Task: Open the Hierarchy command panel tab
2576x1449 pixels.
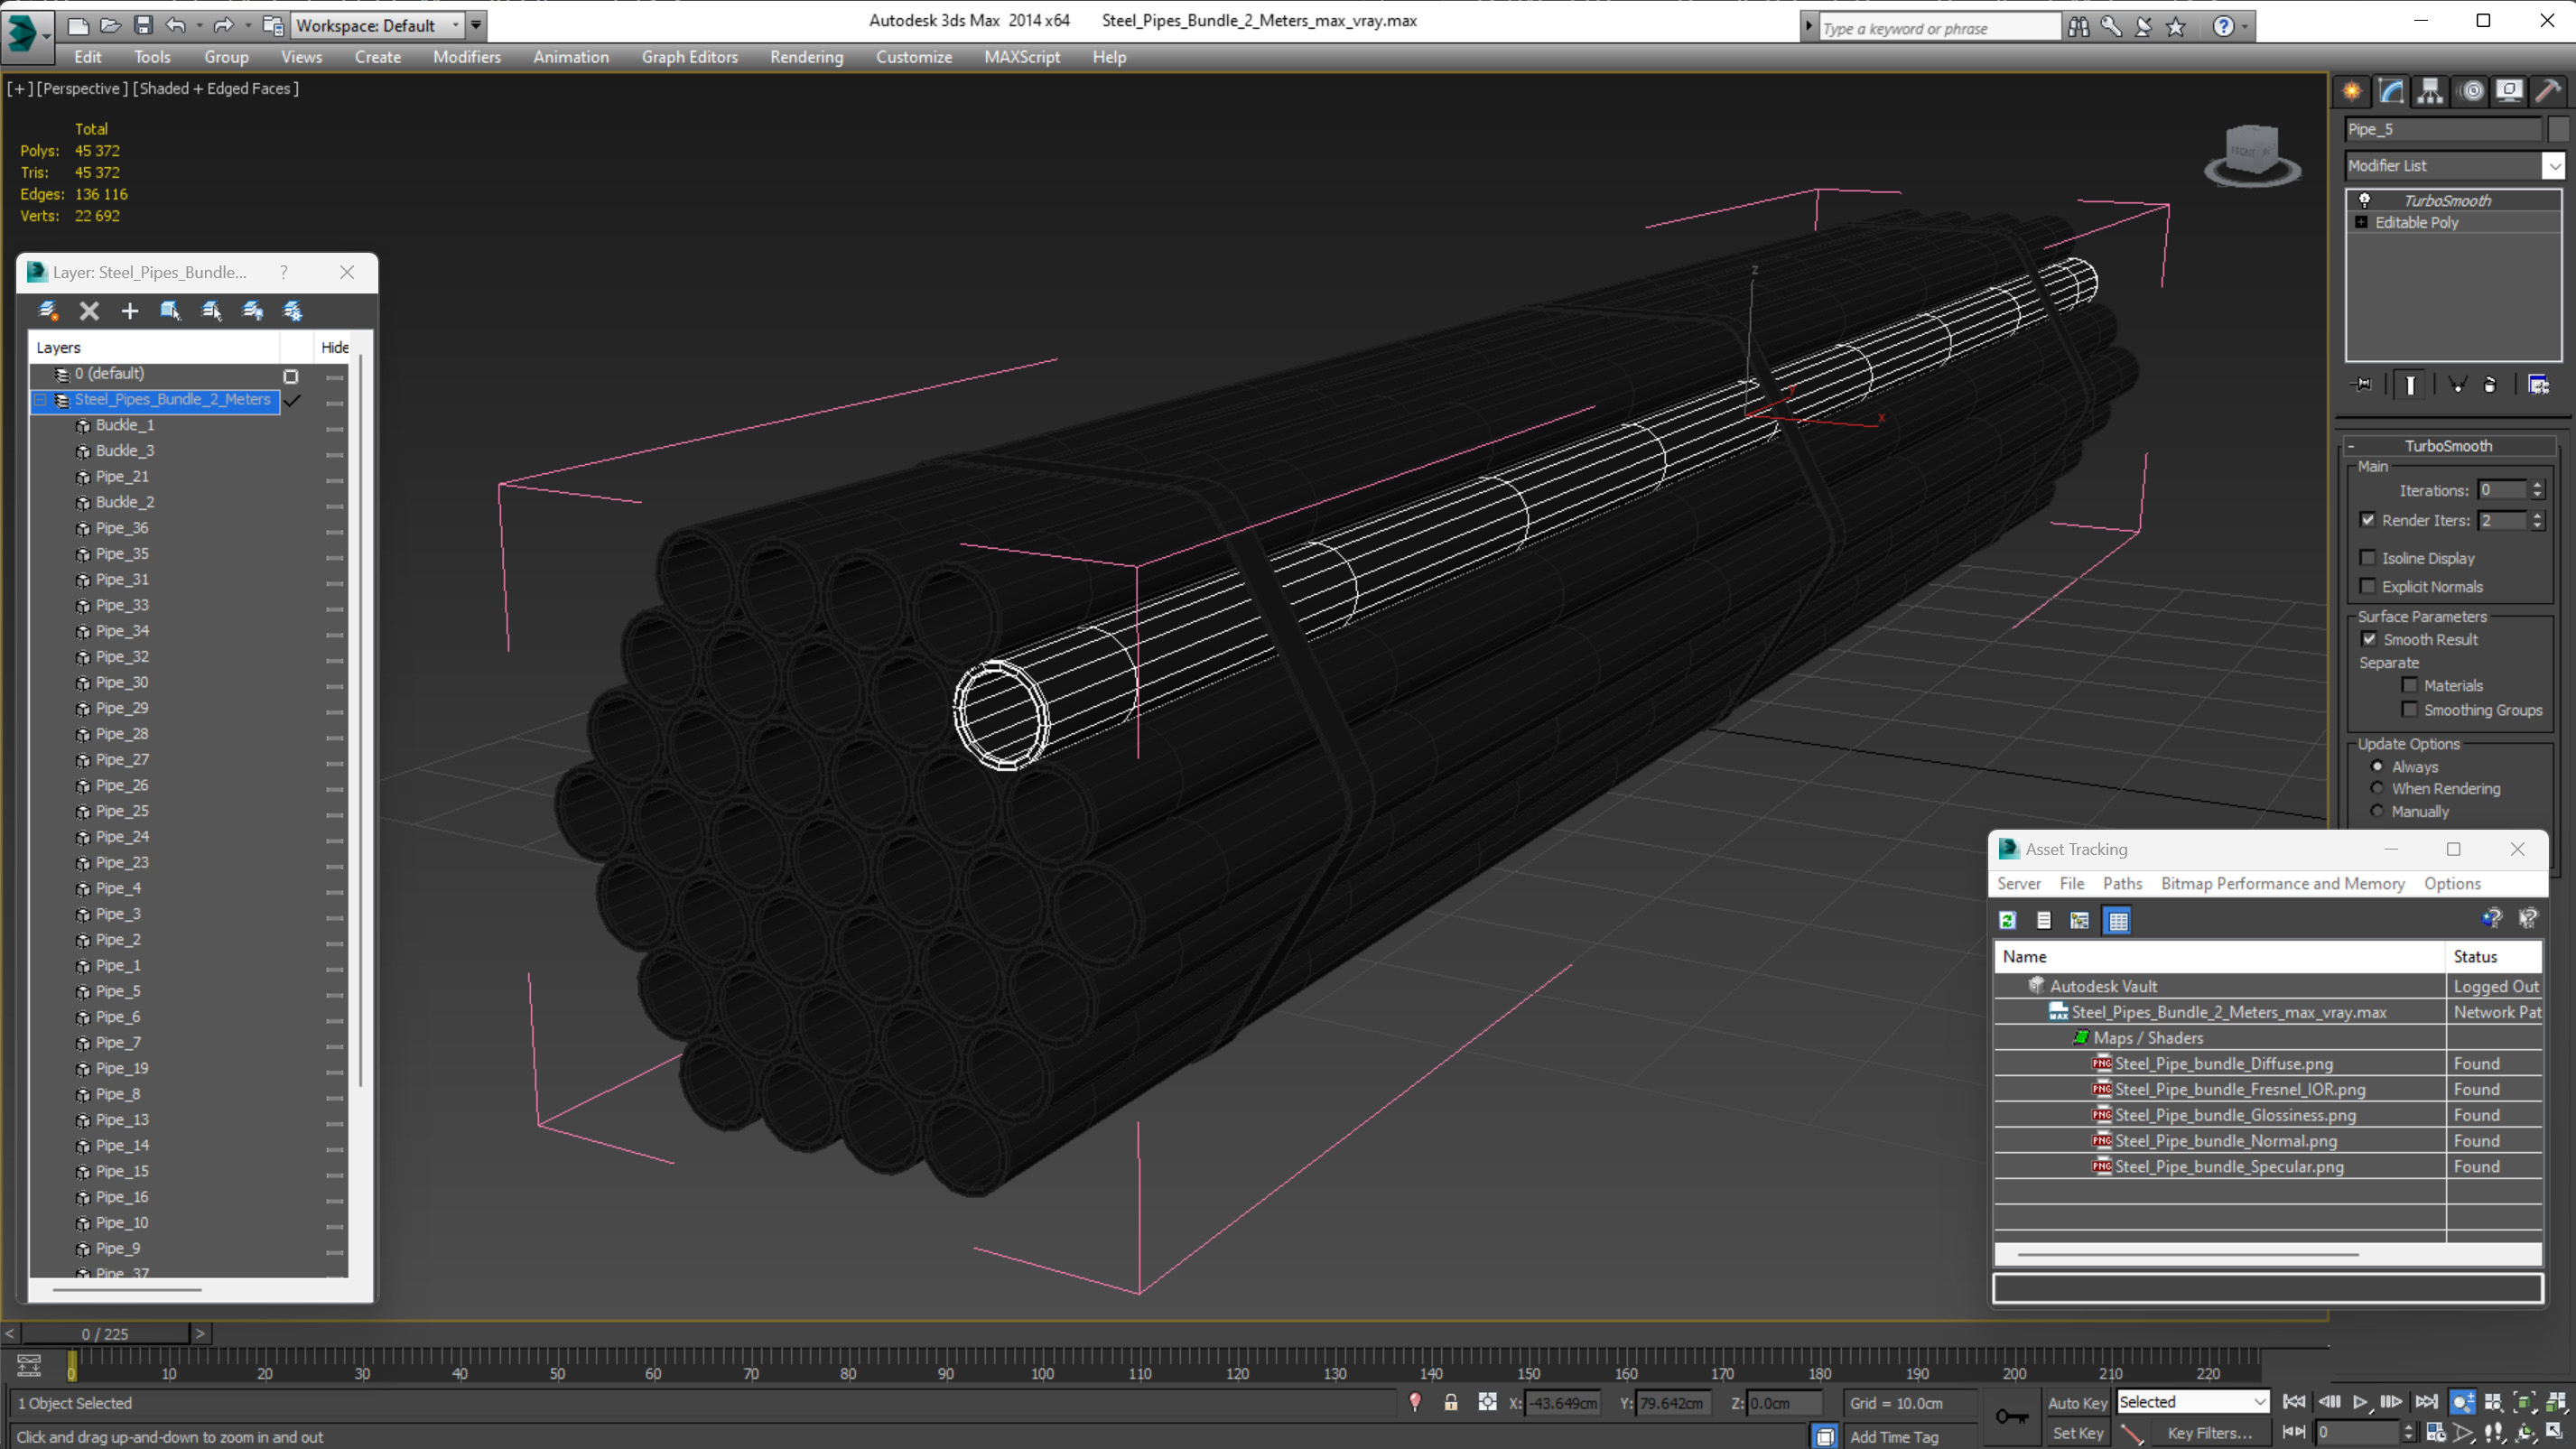Action: 2430,92
